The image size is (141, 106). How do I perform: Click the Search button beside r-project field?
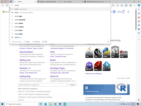point(73,85)
